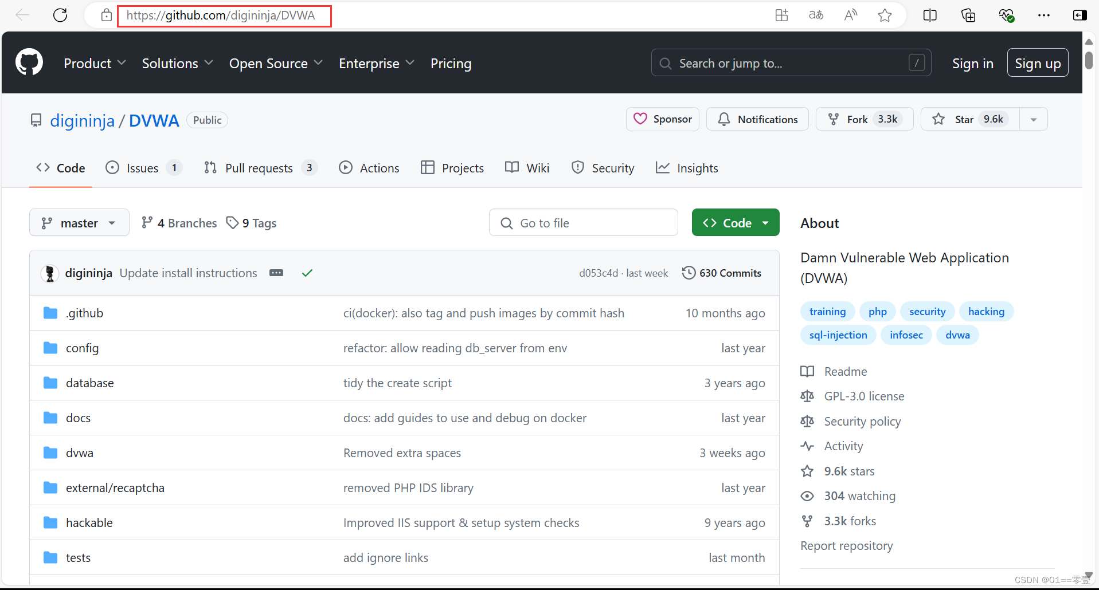Click the database folder icon
Image resolution: width=1099 pixels, height=590 pixels.
click(x=50, y=383)
